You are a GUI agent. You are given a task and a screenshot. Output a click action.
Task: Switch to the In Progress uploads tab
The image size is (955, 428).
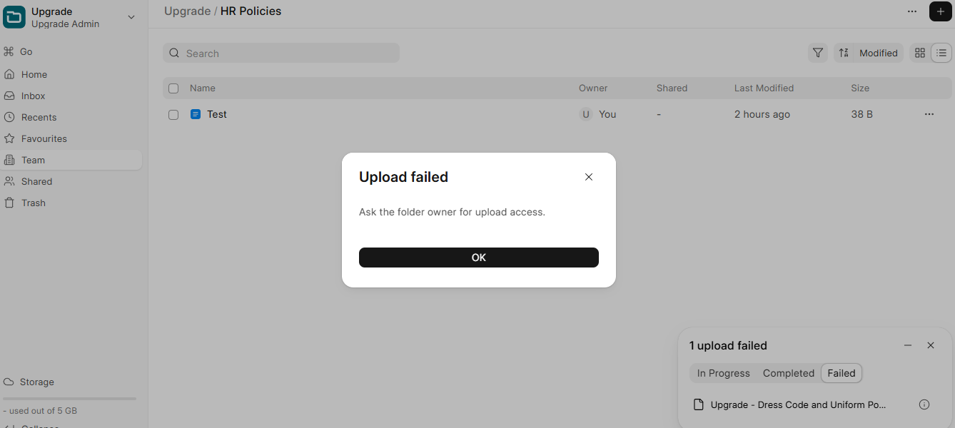point(723,373)
